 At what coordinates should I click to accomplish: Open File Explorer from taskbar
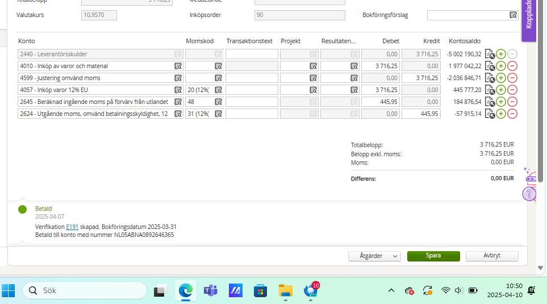285,290
